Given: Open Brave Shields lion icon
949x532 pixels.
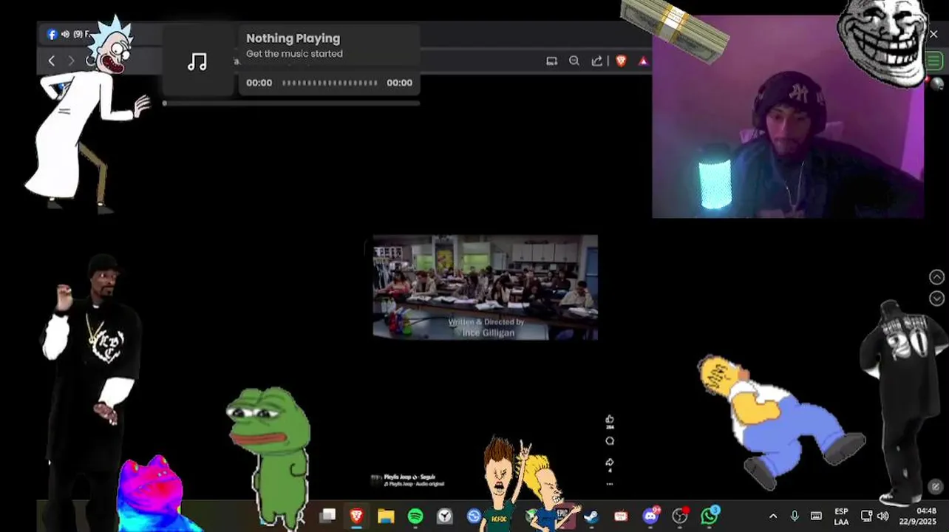Looking at the screenshot, I should (x=621, y=61).
